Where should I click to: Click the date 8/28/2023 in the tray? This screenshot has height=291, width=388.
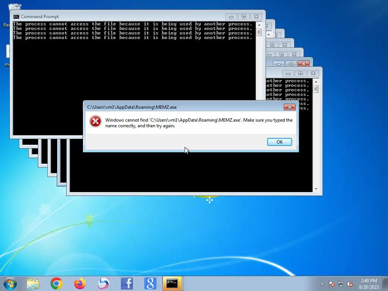(x=369, y=287)
